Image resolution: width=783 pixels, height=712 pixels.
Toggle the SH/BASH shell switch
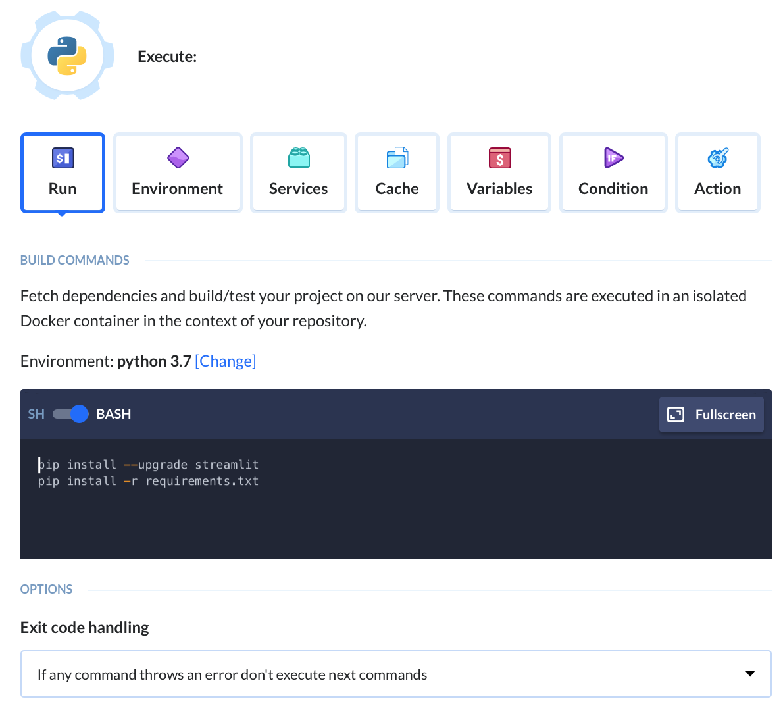coord(70,414)
